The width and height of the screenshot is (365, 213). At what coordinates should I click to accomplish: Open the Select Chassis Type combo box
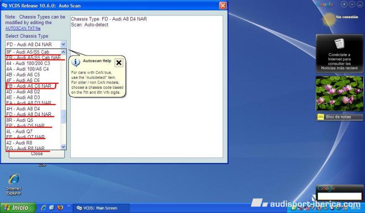(x=36, y=44)
